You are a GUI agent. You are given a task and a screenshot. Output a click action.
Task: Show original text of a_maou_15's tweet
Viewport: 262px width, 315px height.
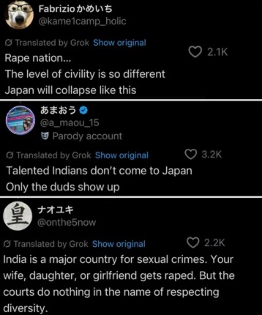(x=122, y=155)
